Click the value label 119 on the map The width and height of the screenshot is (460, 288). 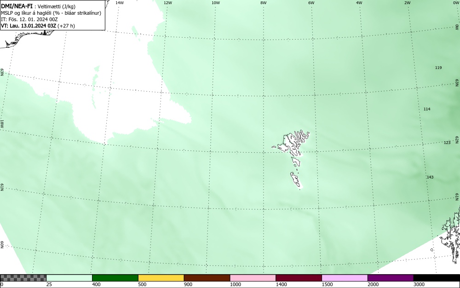pos(438,68)
